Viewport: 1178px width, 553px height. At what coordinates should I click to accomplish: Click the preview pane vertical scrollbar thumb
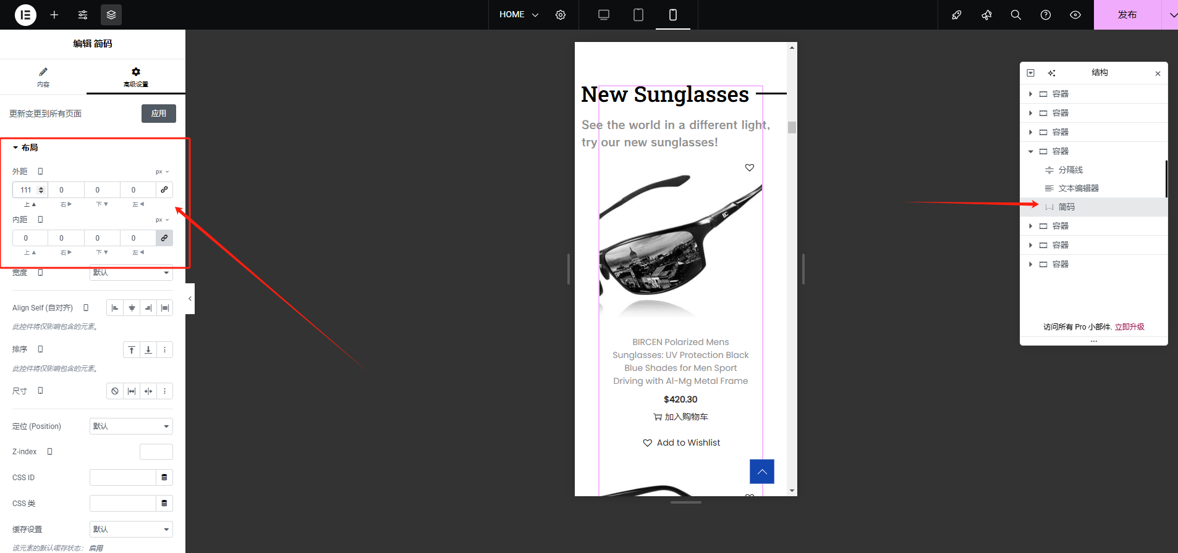(792, 127)
